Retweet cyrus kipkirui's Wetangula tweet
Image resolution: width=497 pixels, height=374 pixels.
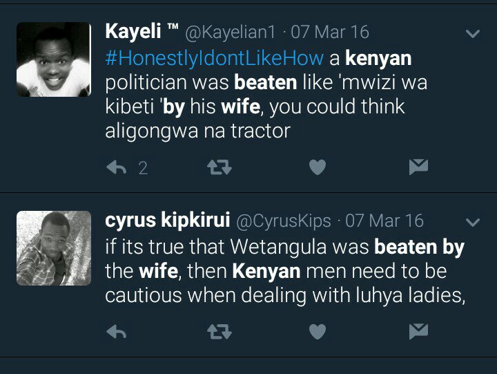[x=218, y=333]
